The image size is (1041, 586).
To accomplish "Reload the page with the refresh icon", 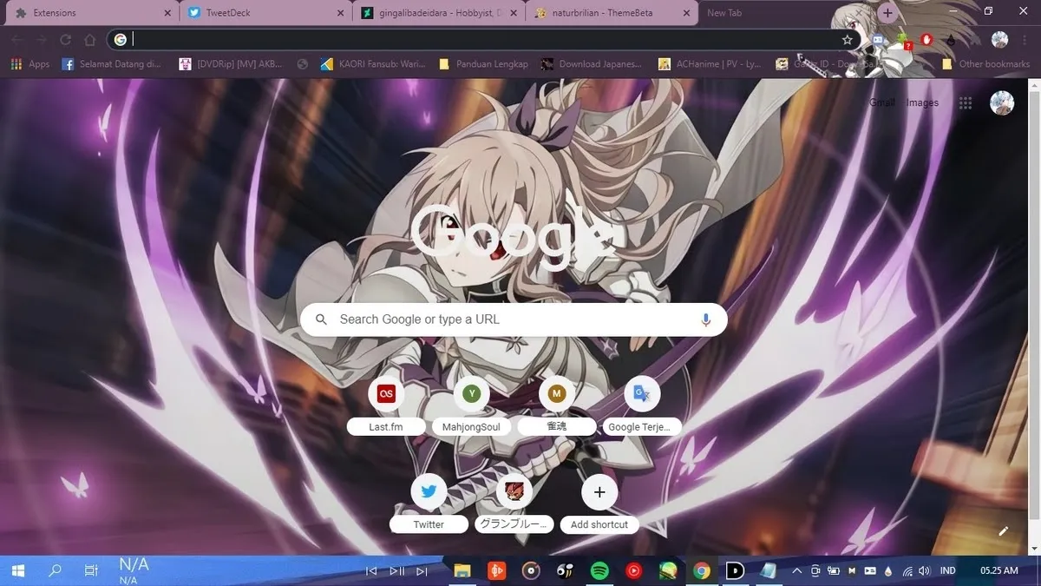I will click(x=65, y=40).
